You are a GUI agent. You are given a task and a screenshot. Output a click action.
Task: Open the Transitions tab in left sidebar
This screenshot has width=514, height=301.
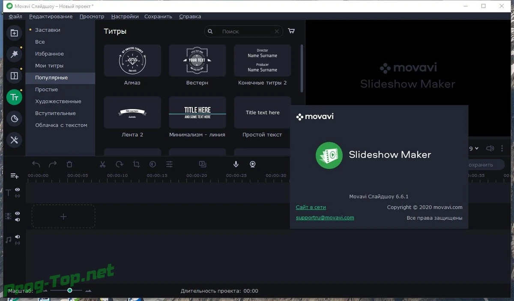[x=14, y=76]
